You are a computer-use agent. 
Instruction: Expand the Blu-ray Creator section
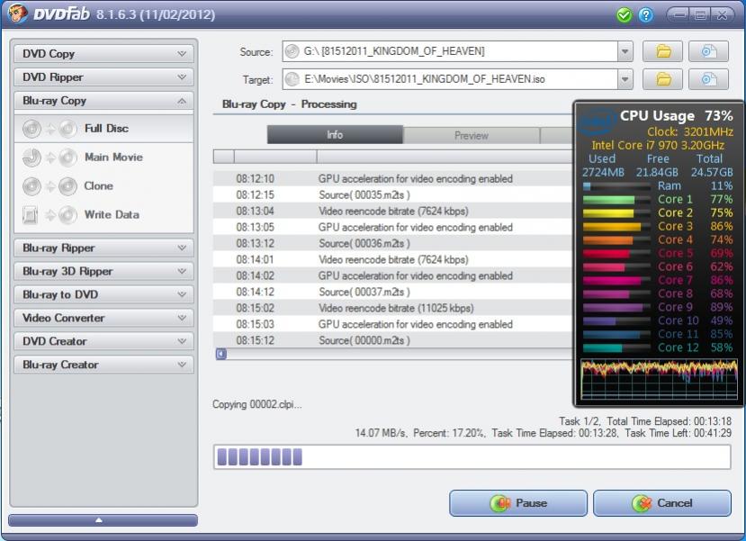(x=103, y=365)
